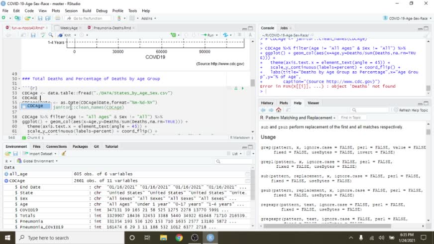The height and width of the screenshot is (244, 434).
Task: Fold the section at line 50
Action: click(19, 79)
